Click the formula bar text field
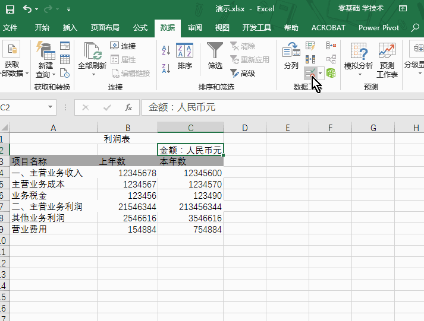Screen dimensions: 424x321 pyautogui.click(x=282, y=107)
